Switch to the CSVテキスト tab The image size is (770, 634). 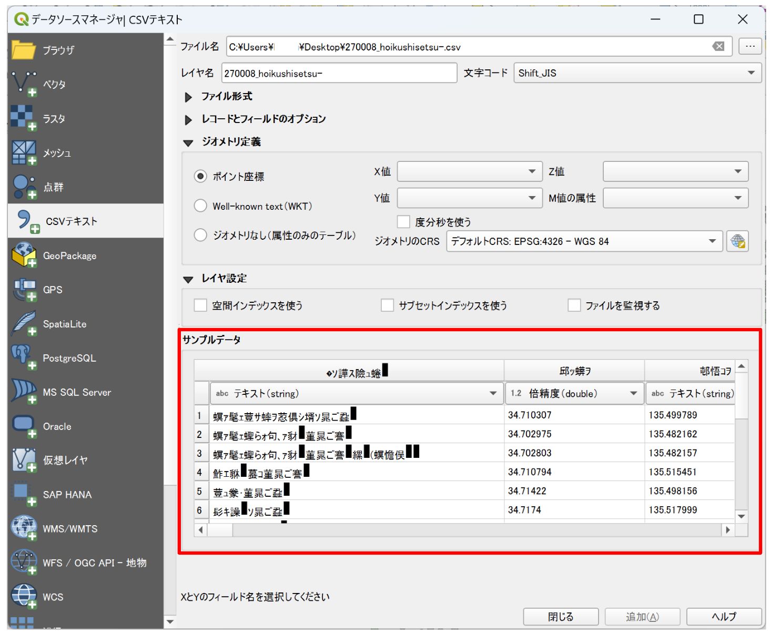(86, 221)
